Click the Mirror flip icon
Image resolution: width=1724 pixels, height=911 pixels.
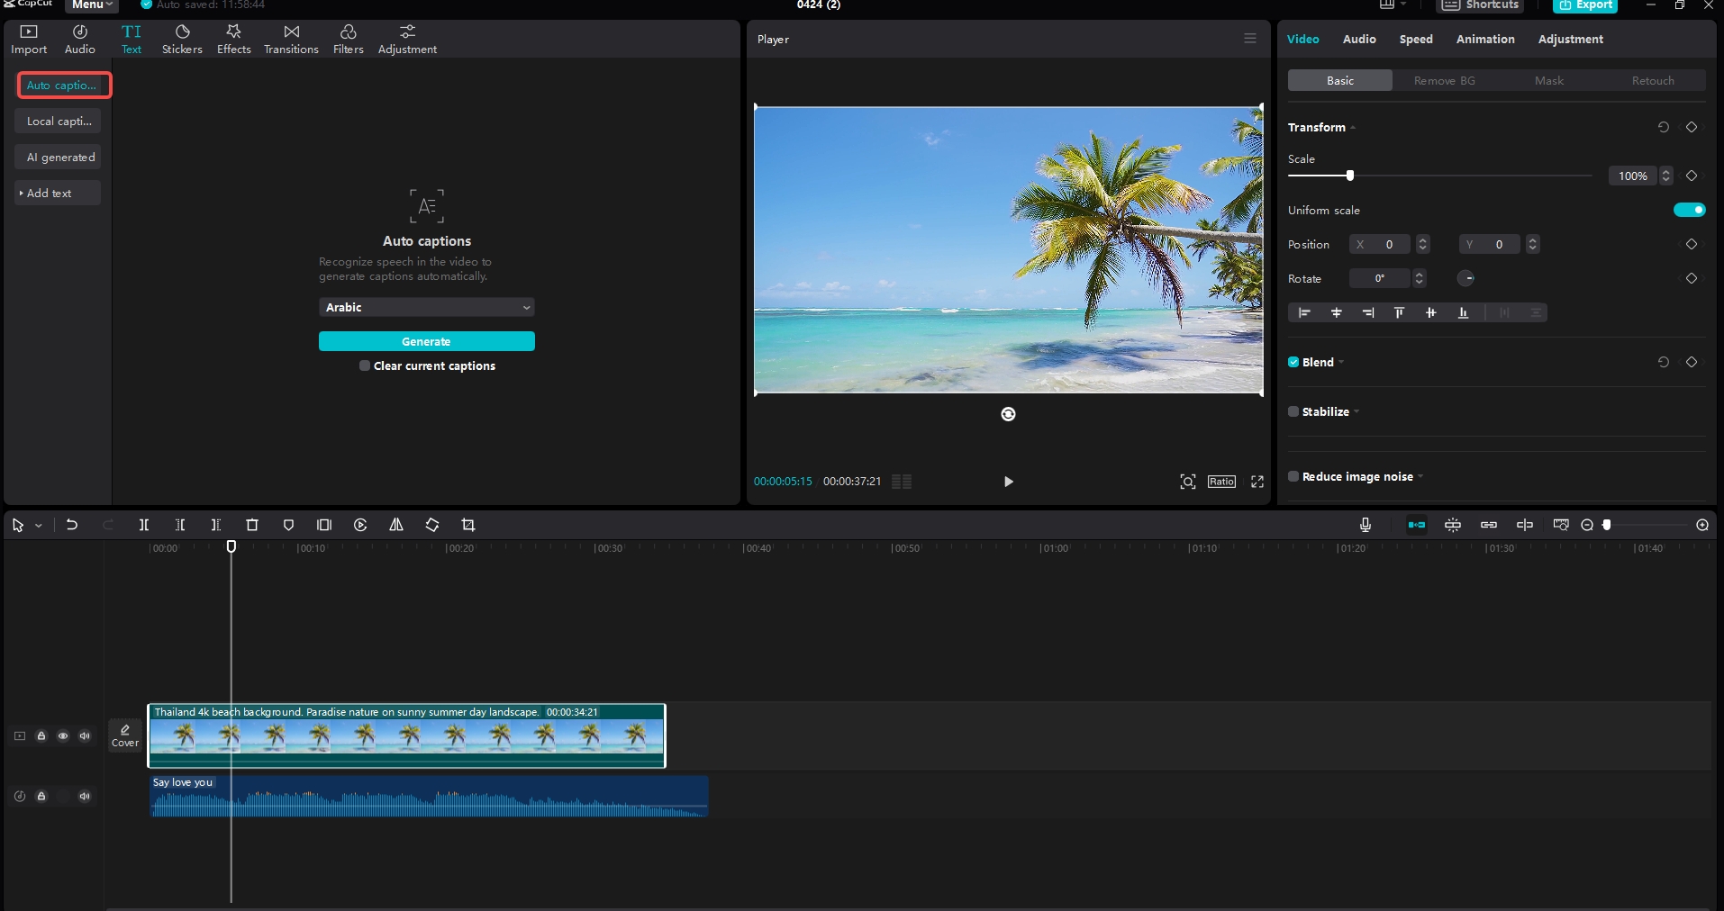click(x=396, y=525)
